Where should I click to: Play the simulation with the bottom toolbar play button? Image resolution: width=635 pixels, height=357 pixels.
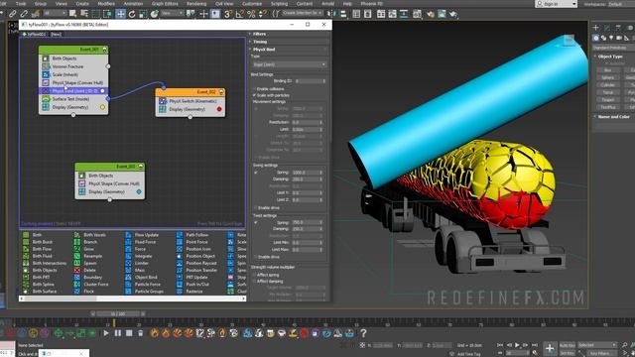pos(106,333)
